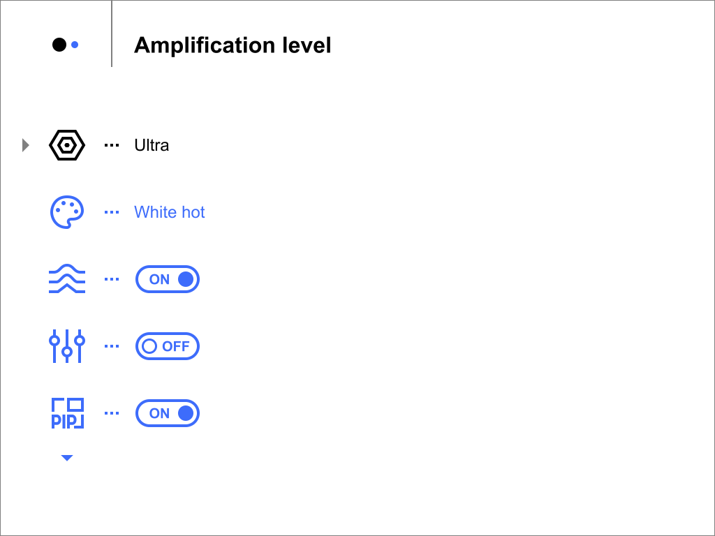
Task: Click three dots beside the wavy lines icon
Action: pyautogui.click(x=112, y=279)
